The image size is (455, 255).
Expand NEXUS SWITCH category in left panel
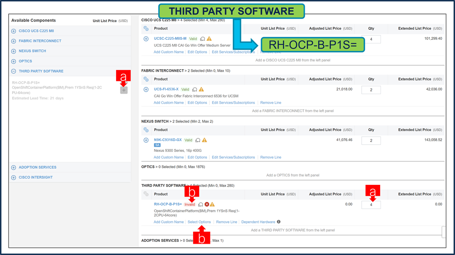tap(14, 51)
